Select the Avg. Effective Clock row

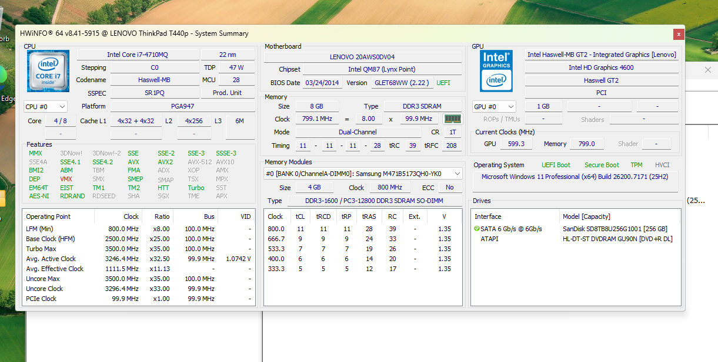139,269
